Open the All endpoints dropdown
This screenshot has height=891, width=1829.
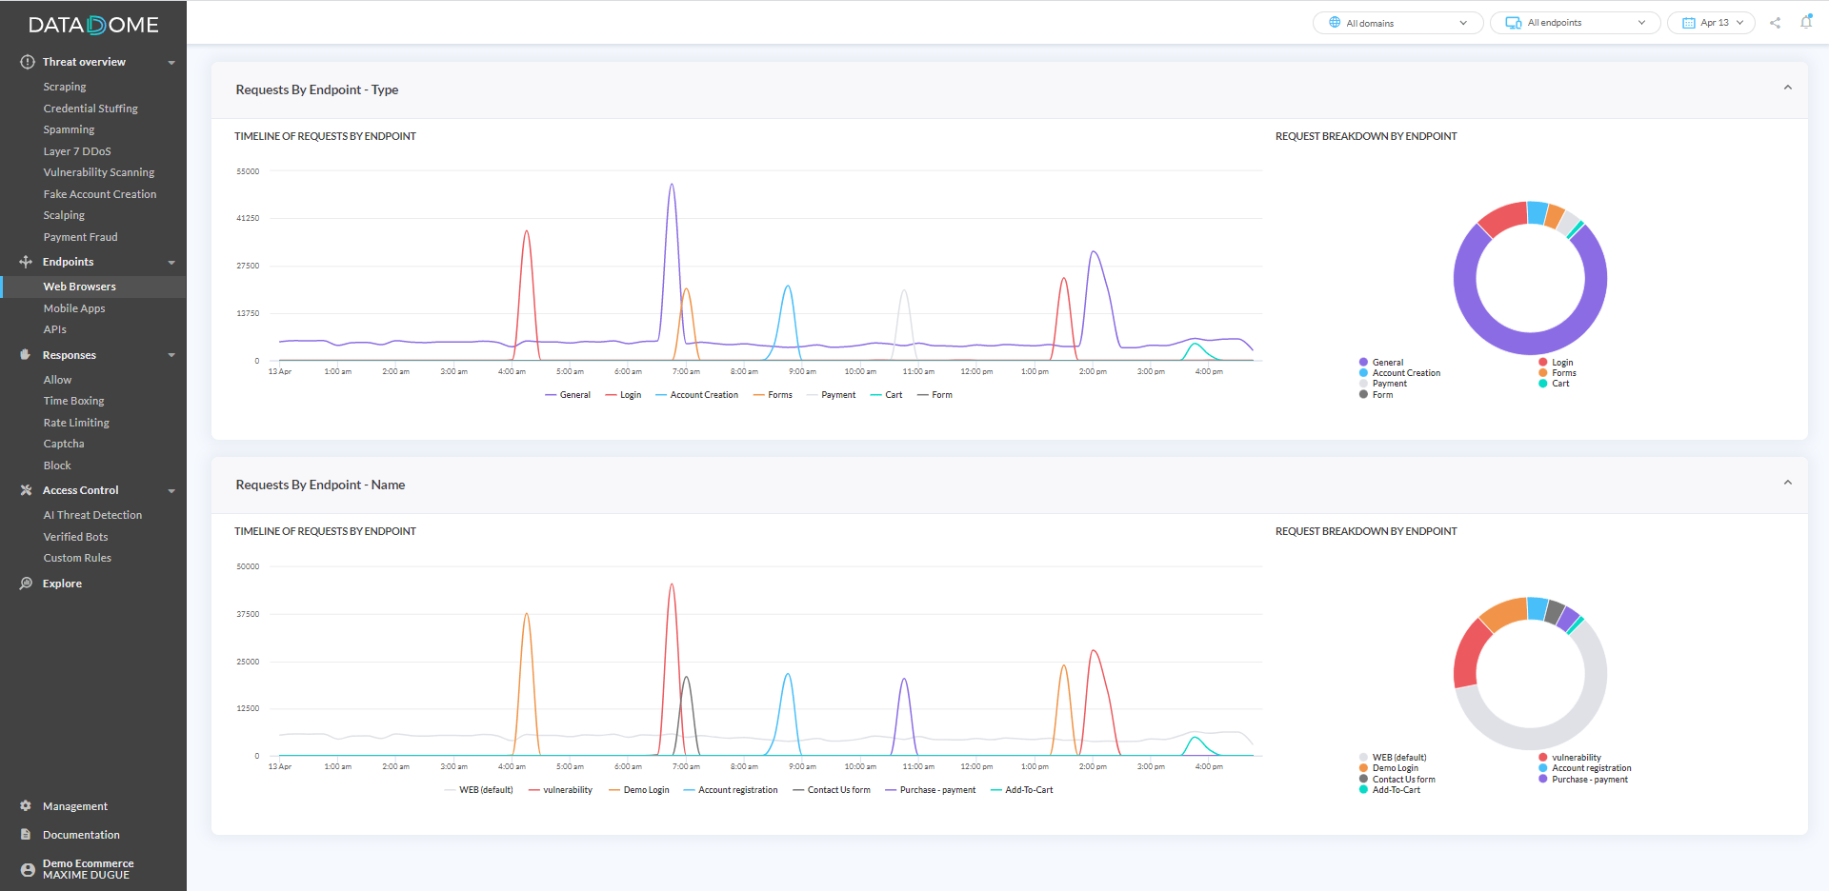pos(1574,22)
